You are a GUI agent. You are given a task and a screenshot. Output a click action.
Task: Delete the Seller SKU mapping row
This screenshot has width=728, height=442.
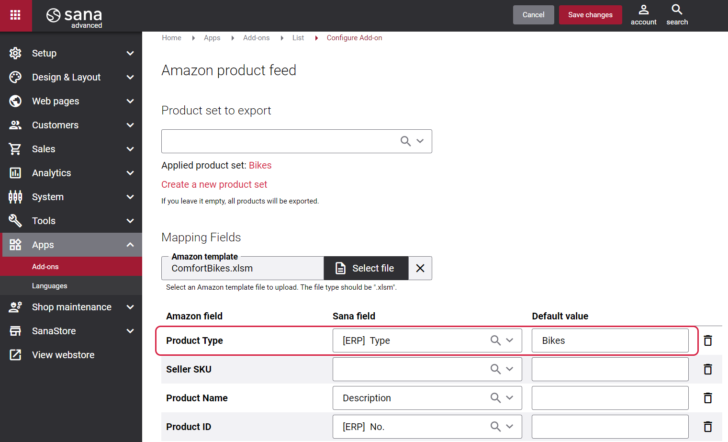coord(708,369)
